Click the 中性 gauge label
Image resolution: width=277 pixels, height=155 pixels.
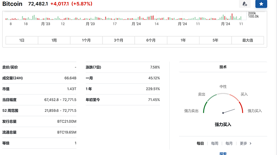click(223, 87)
